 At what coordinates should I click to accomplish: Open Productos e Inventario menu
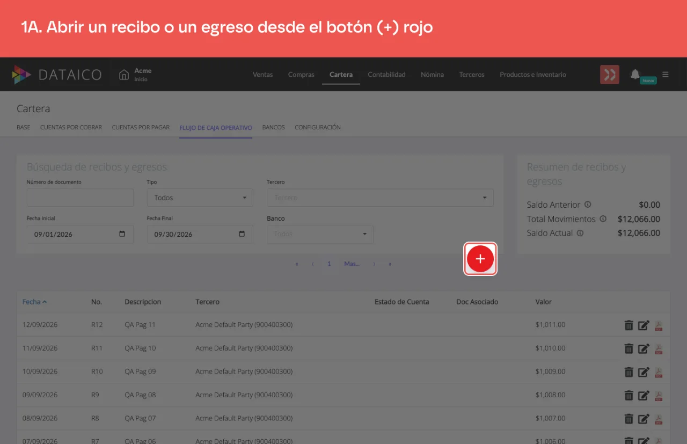(533, 75)
